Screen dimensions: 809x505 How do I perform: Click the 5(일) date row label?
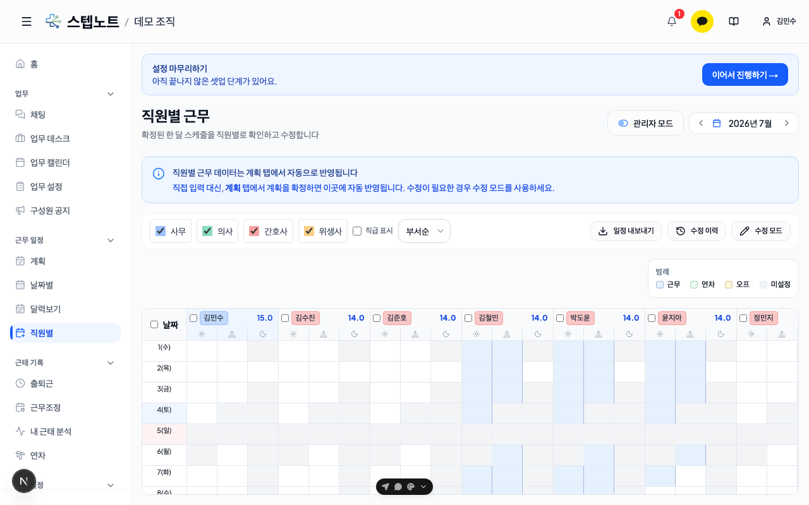tap(164, 431)
